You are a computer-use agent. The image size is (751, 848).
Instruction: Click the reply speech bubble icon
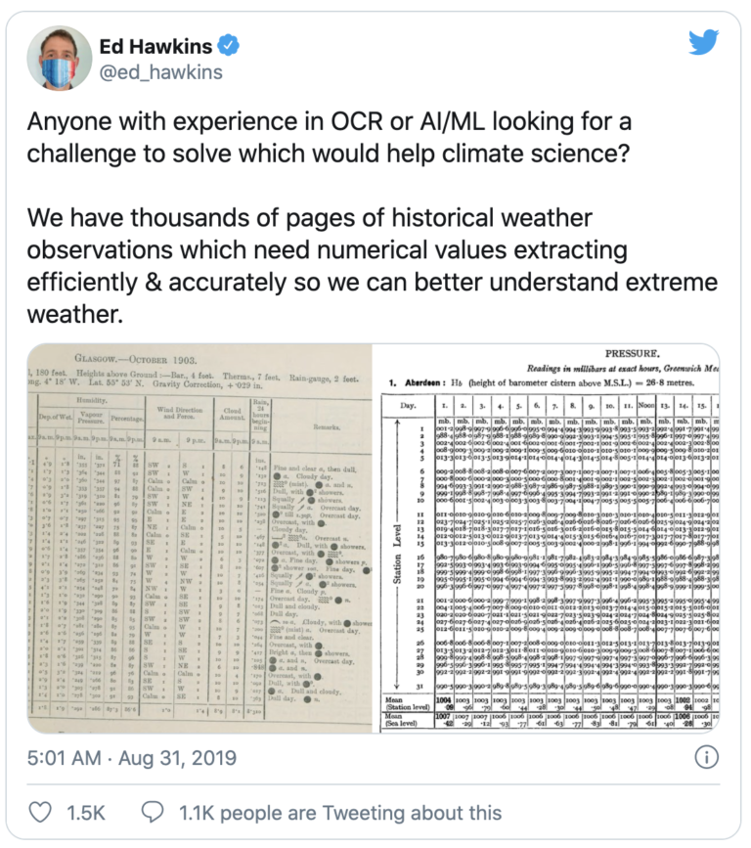tap(153, 813)
